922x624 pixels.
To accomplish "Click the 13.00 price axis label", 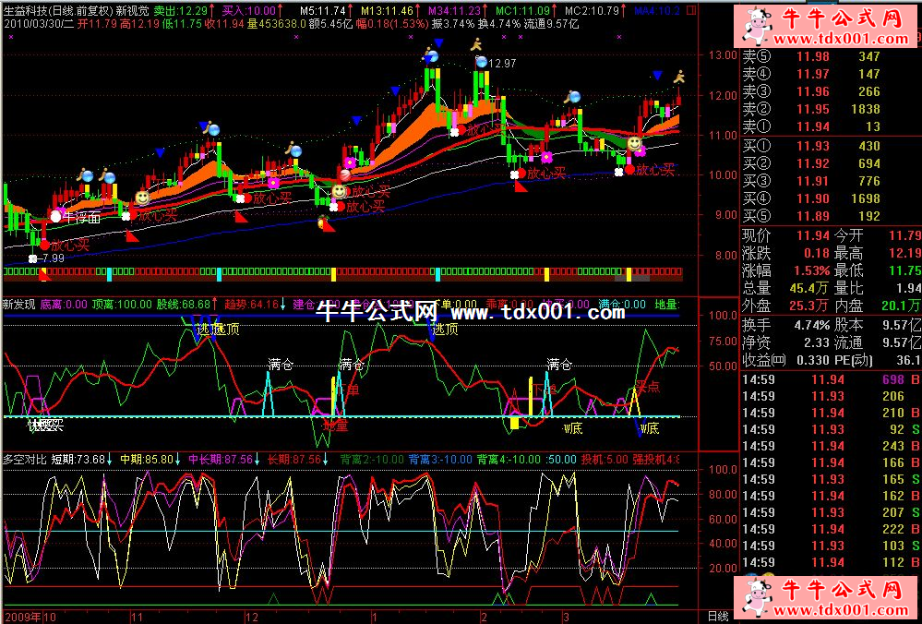I will coord(722,55).
